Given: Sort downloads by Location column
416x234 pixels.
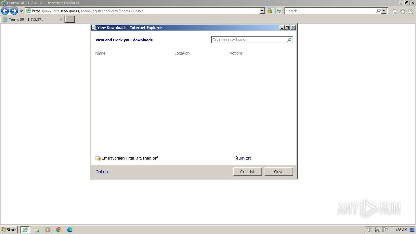Looking at the screenshot, I should point(201,53).
